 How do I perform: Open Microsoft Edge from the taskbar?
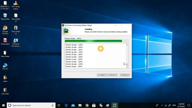point(66,105)
